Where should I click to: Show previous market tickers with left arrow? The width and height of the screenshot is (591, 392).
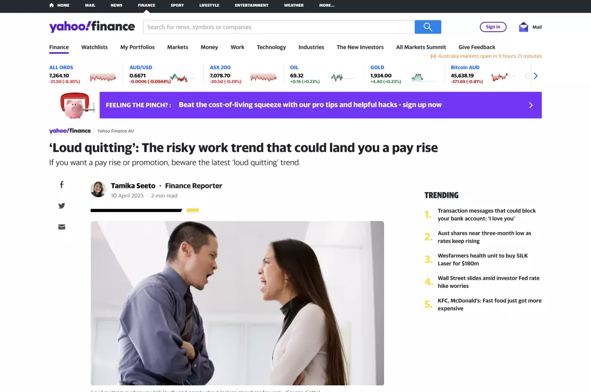coord(526,76)
